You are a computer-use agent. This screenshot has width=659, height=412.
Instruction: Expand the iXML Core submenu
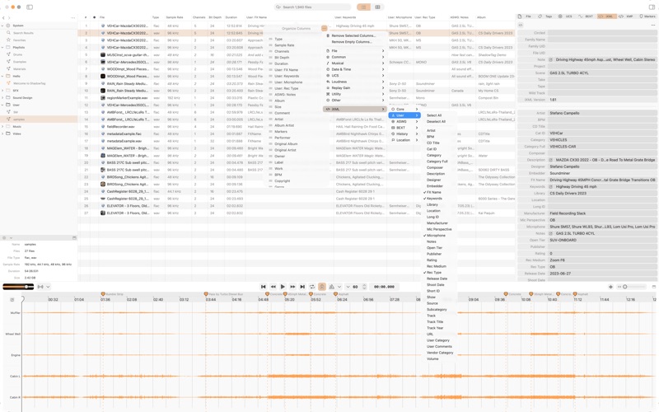point(404,110)
